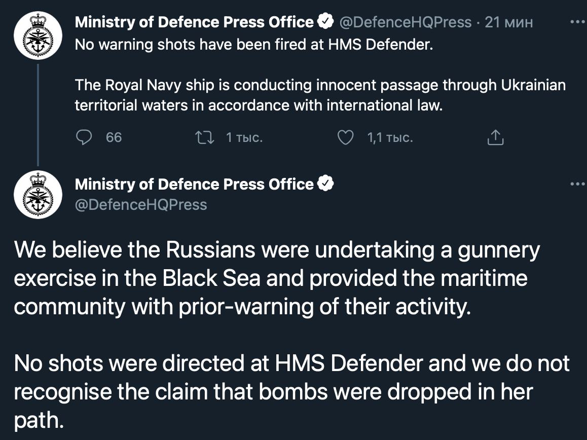Share the first tweet via the share icon

coord(495,137)
